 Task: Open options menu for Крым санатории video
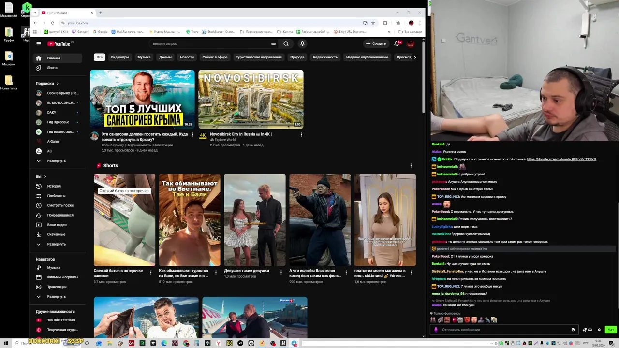[192, 134]
